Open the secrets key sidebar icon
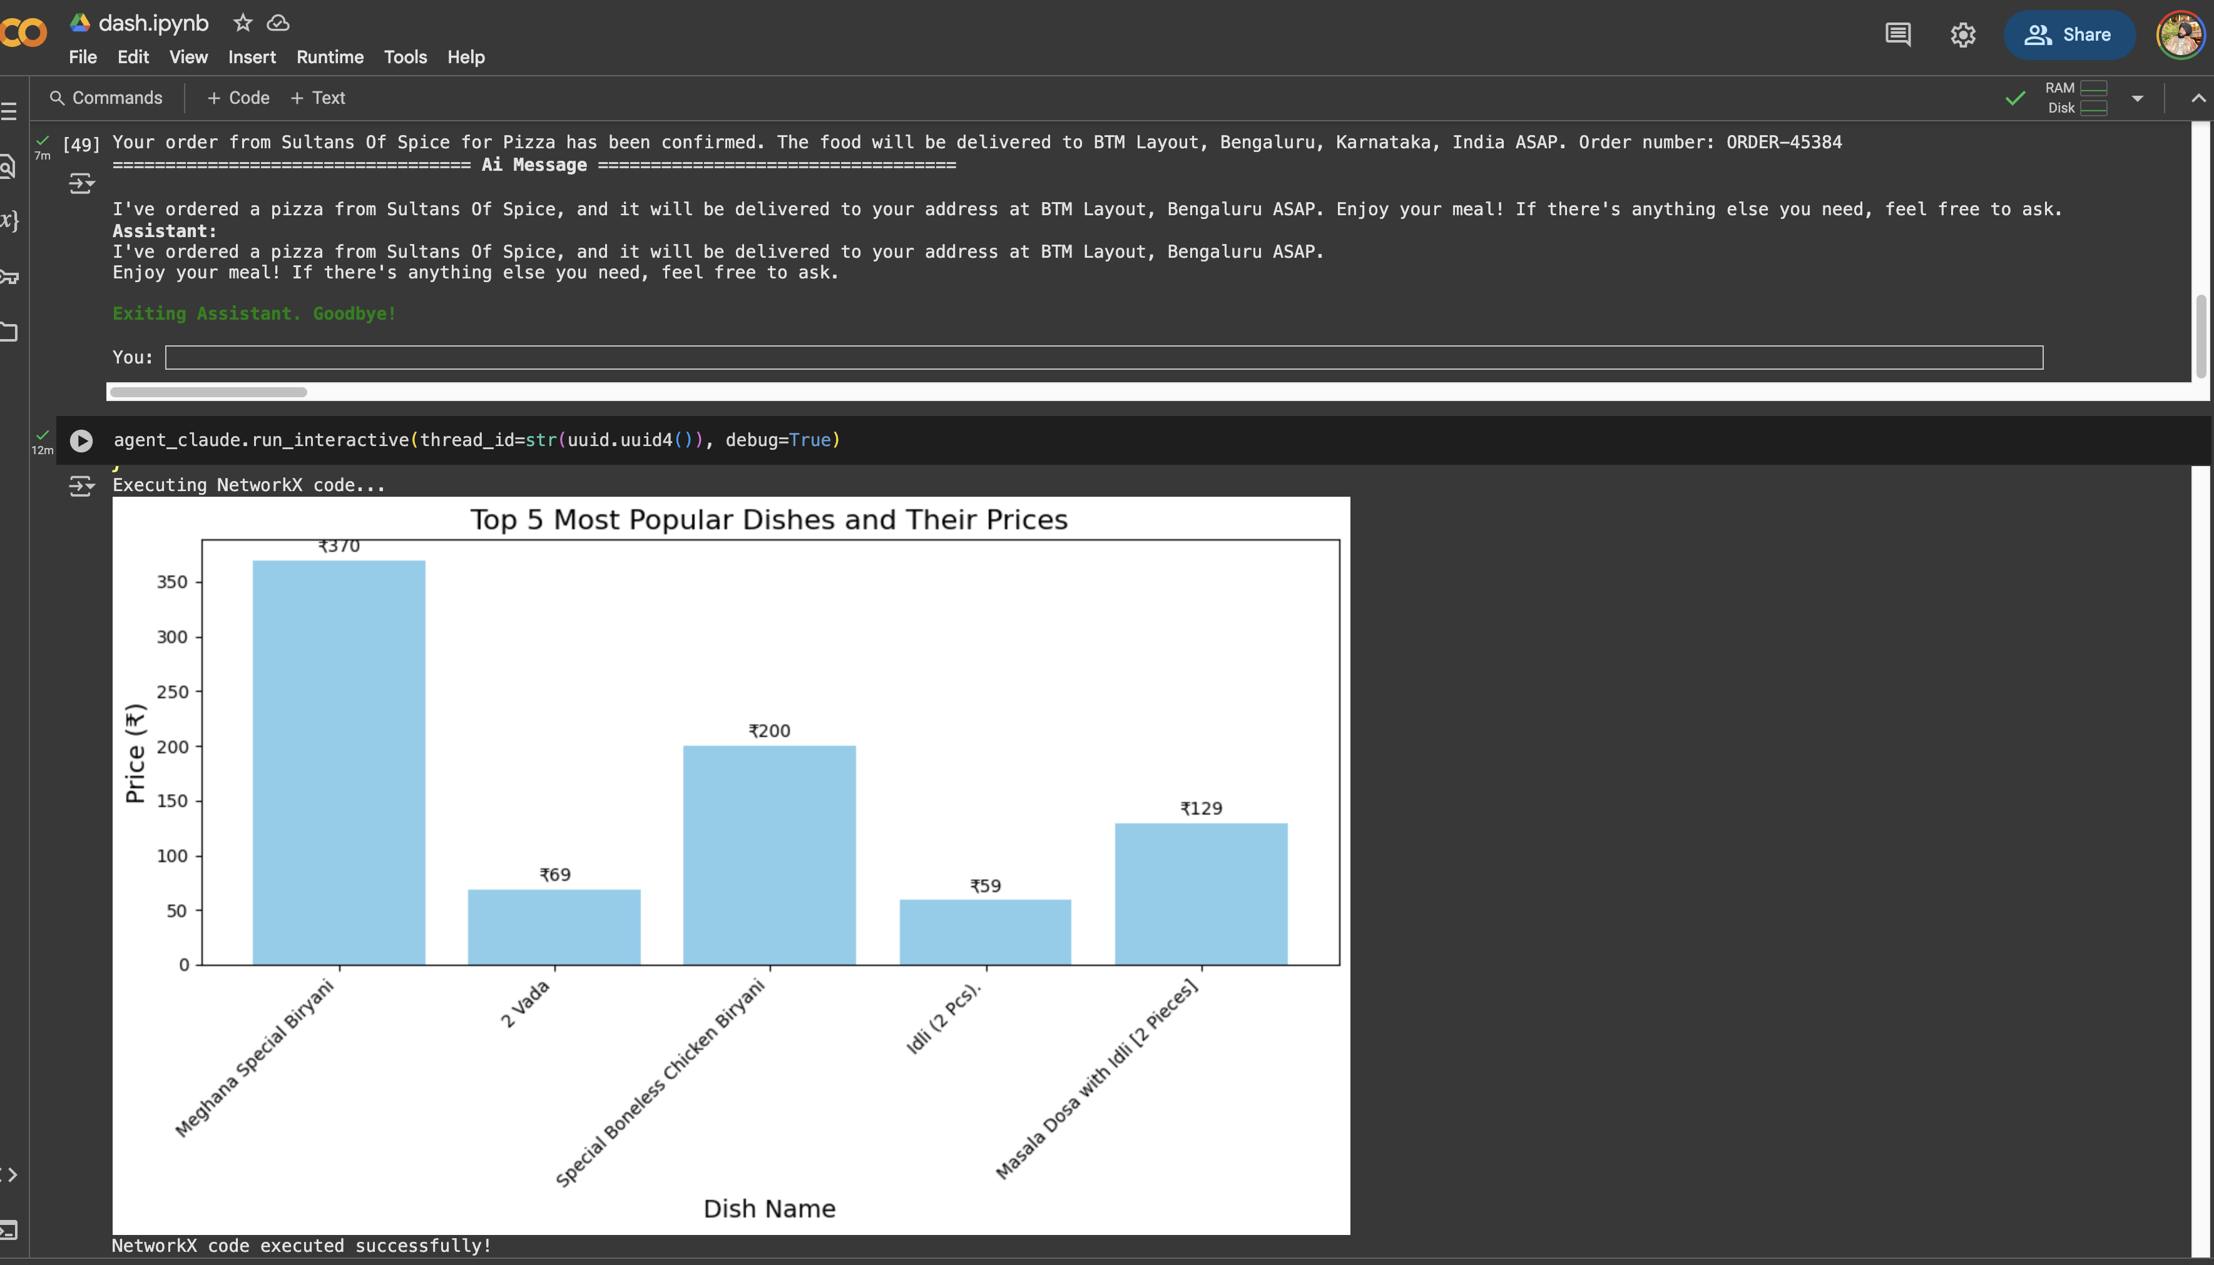 [x=9, y=277]
